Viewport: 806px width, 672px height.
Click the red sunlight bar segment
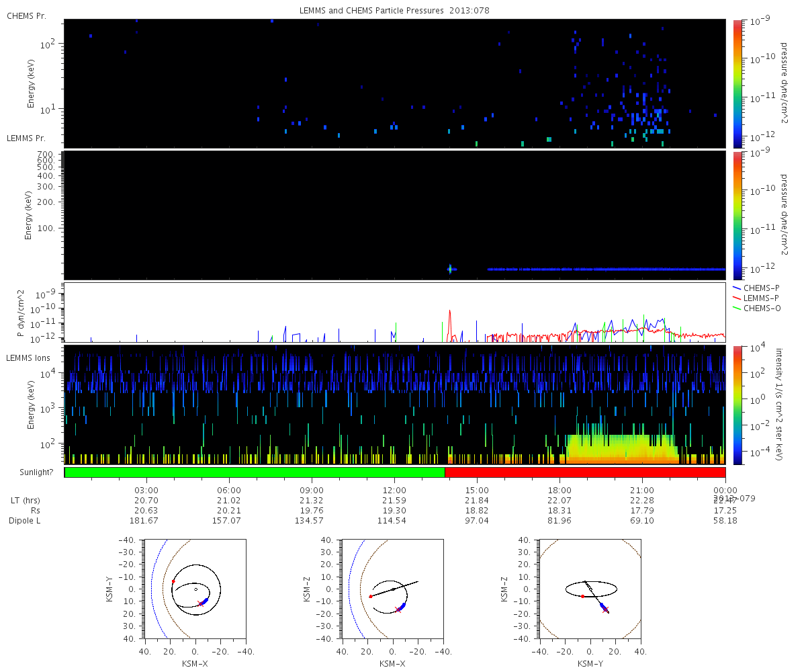coord(585,472)
